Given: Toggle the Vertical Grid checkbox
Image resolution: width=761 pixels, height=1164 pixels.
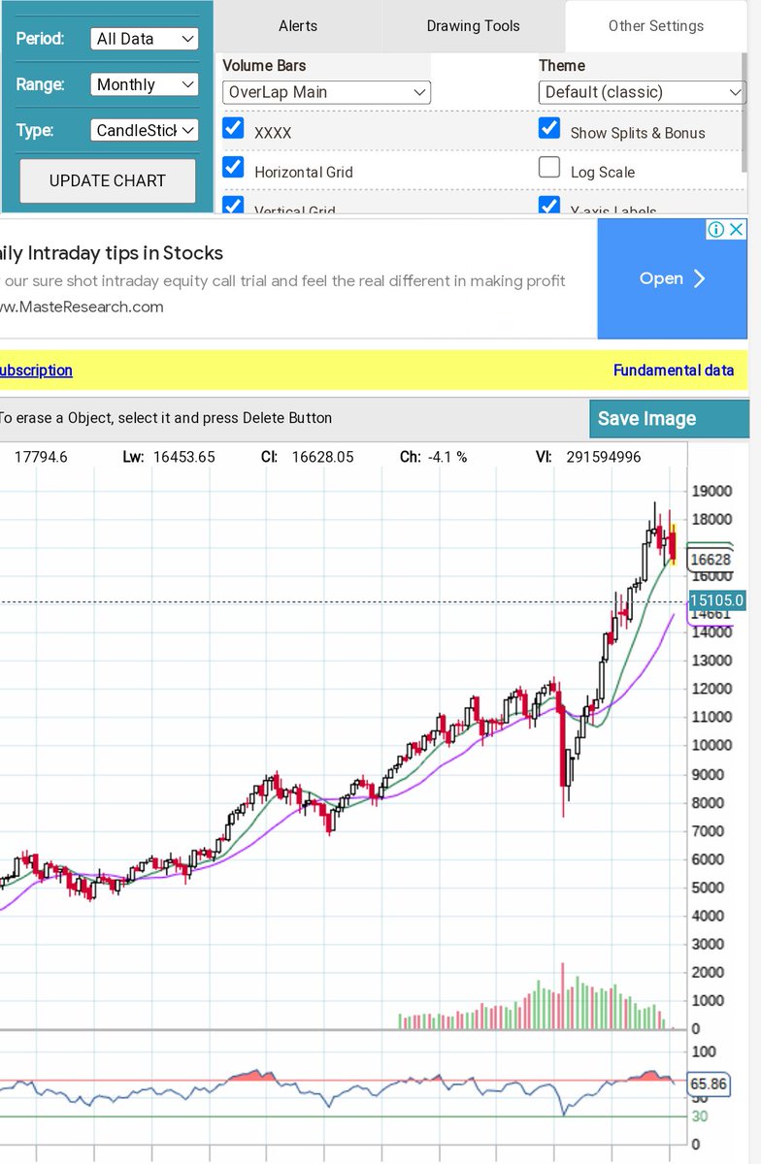Looking at the screenshot, I should [x=233, y=205].
